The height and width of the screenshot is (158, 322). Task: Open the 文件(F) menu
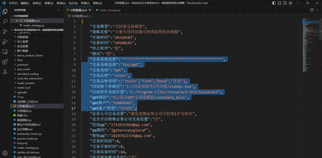[x=13, y=3]
